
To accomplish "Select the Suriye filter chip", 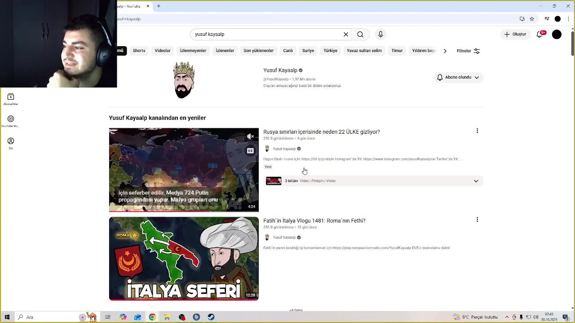I will coord(308,51).
